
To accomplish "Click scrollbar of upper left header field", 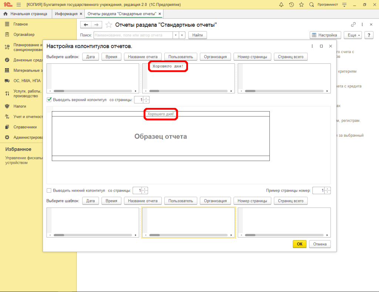I will pos(93,91).
